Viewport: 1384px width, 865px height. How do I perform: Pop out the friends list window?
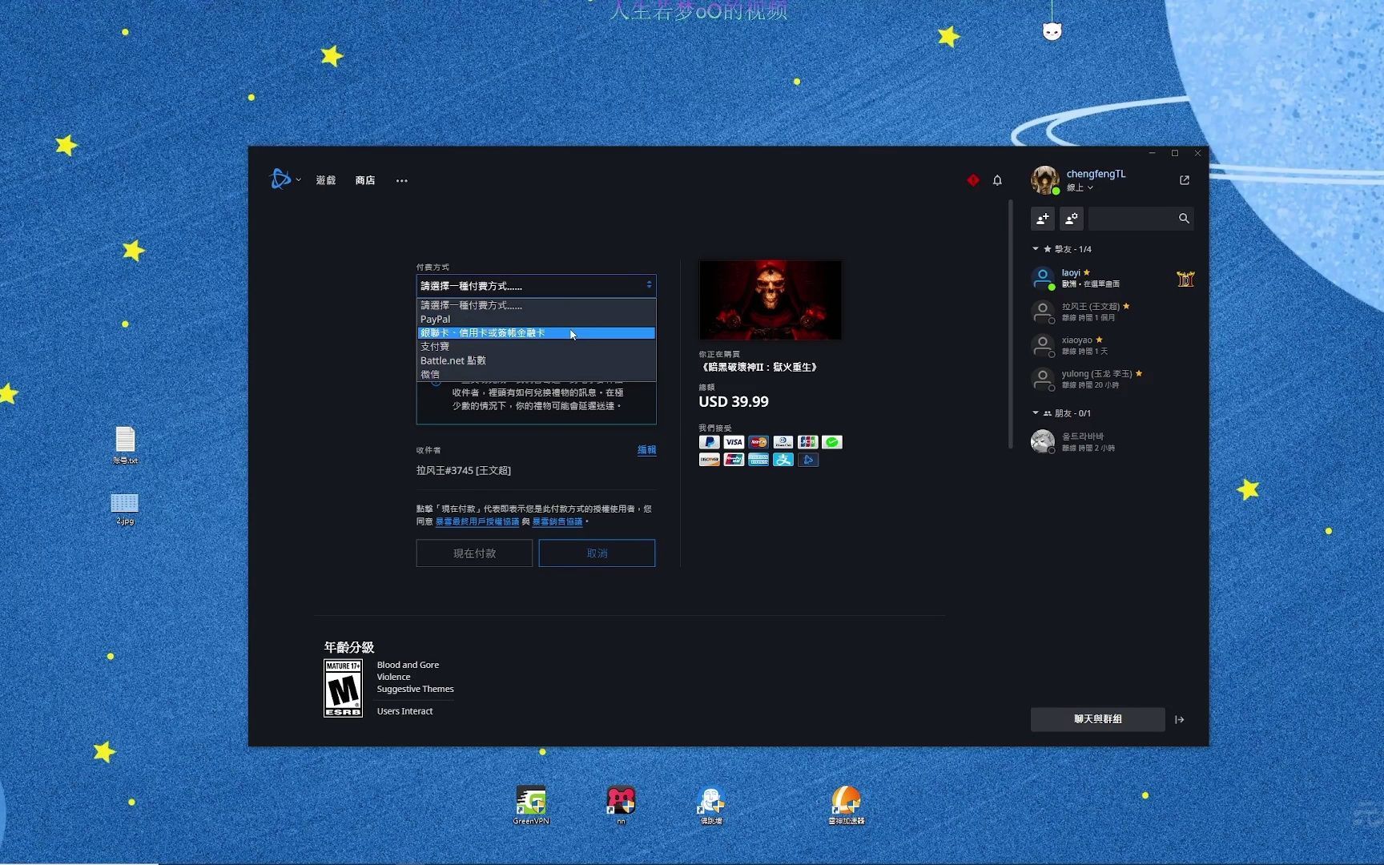(x=1185, y=180)
